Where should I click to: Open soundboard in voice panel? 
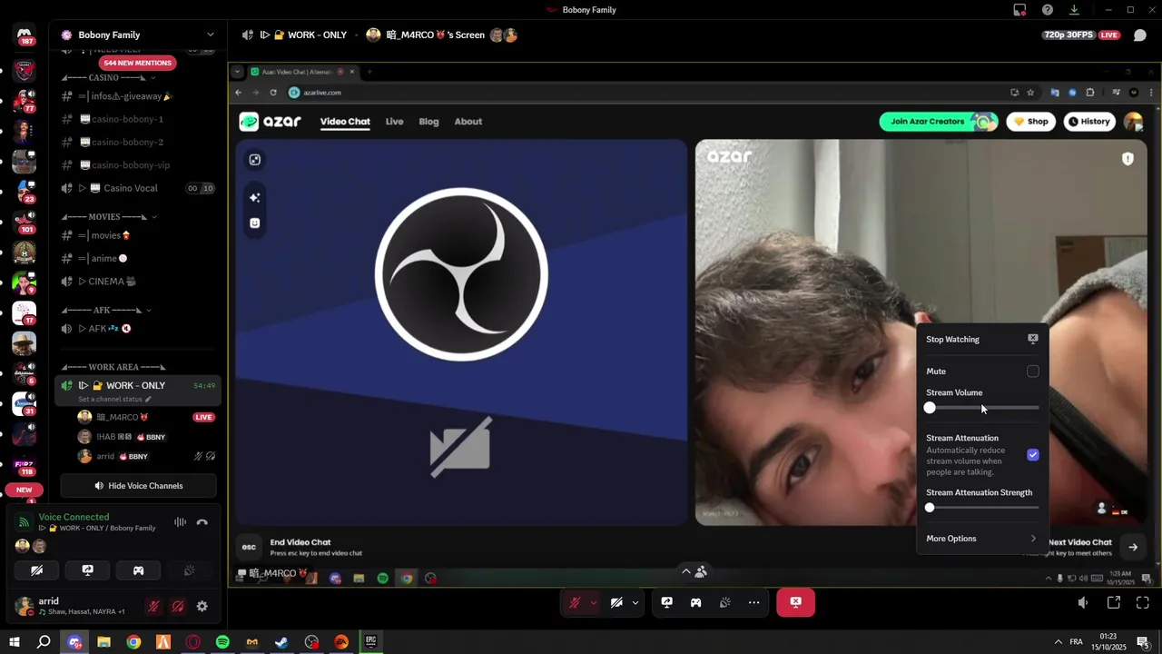pyautogui.click(x=189, y=570)
